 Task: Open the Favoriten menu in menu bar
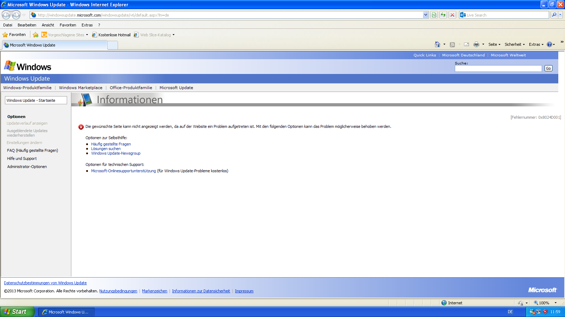coord(68,25)
